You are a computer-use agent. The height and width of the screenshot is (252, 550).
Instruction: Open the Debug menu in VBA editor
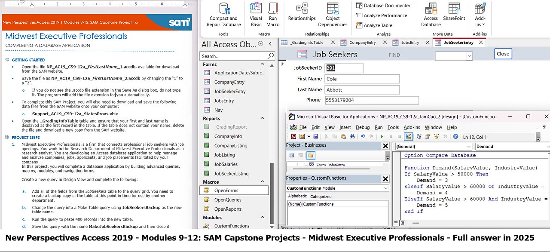(363, 127)
